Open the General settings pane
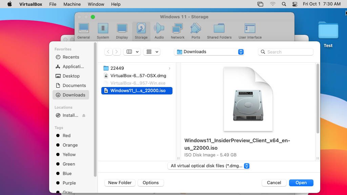The height and width of the screenshot is (195, 347). (83, 31)
